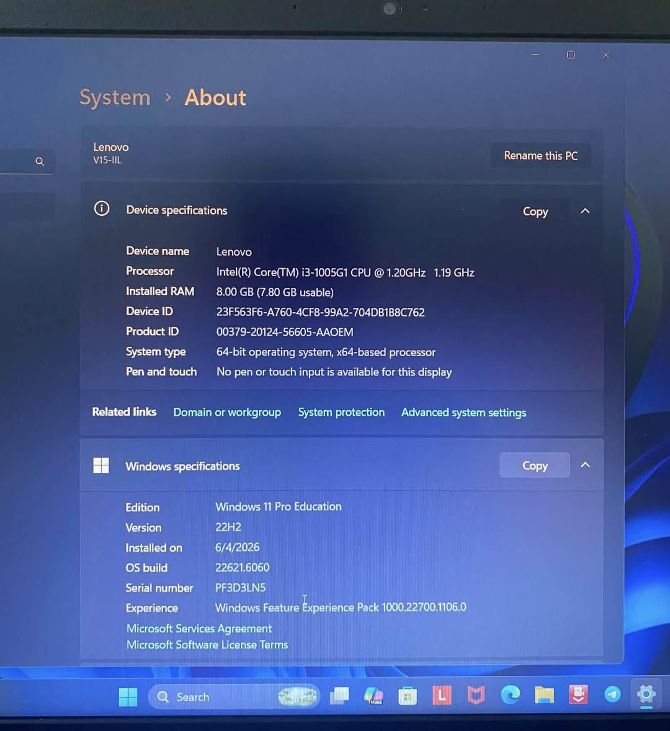Click the Device ID value text
The height and width of the screenshot is (731, 670).
coord(321,312)
